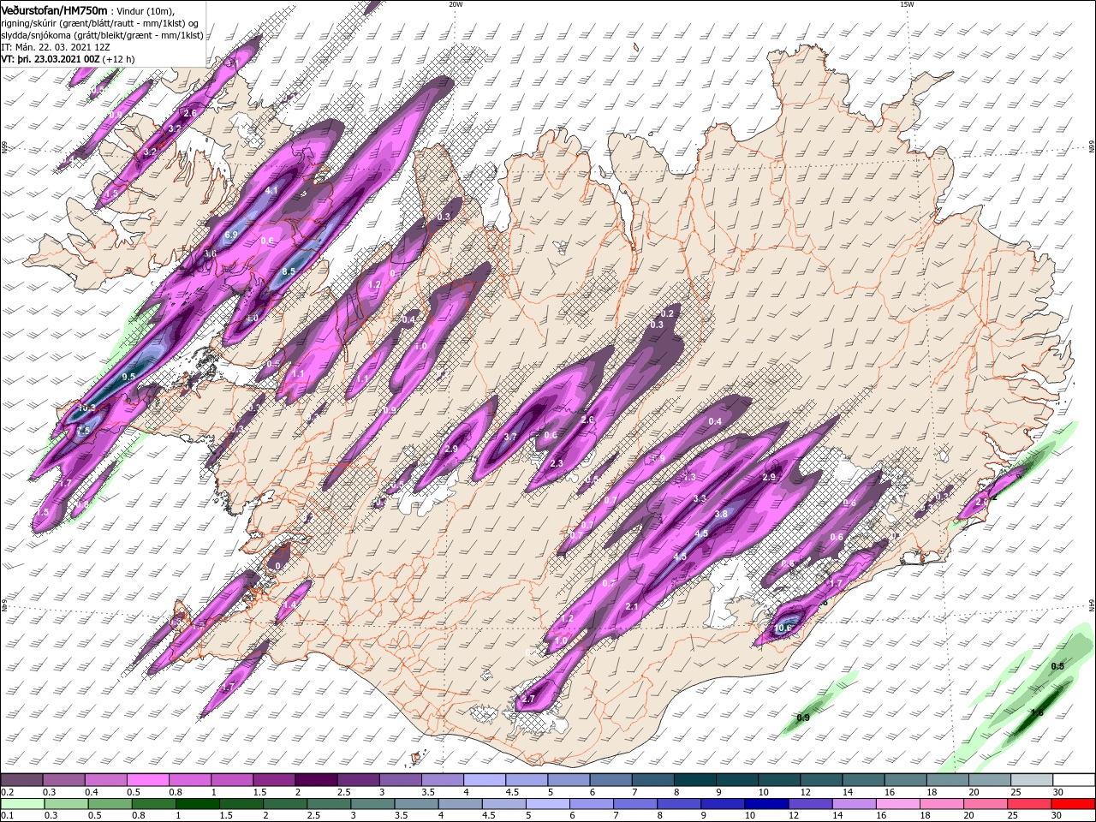Click the 3.8 precipitation value label
Screen dimensions: 1096x822
(721, 515)
